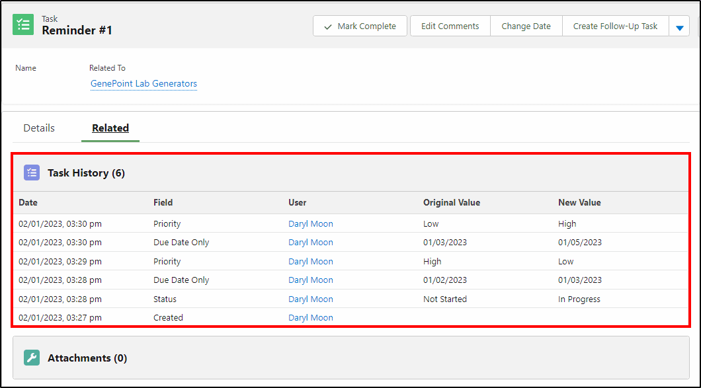Open Daryl Moon link in Created row
Viewport: 701px width, 388px height.
coord(311,318)
